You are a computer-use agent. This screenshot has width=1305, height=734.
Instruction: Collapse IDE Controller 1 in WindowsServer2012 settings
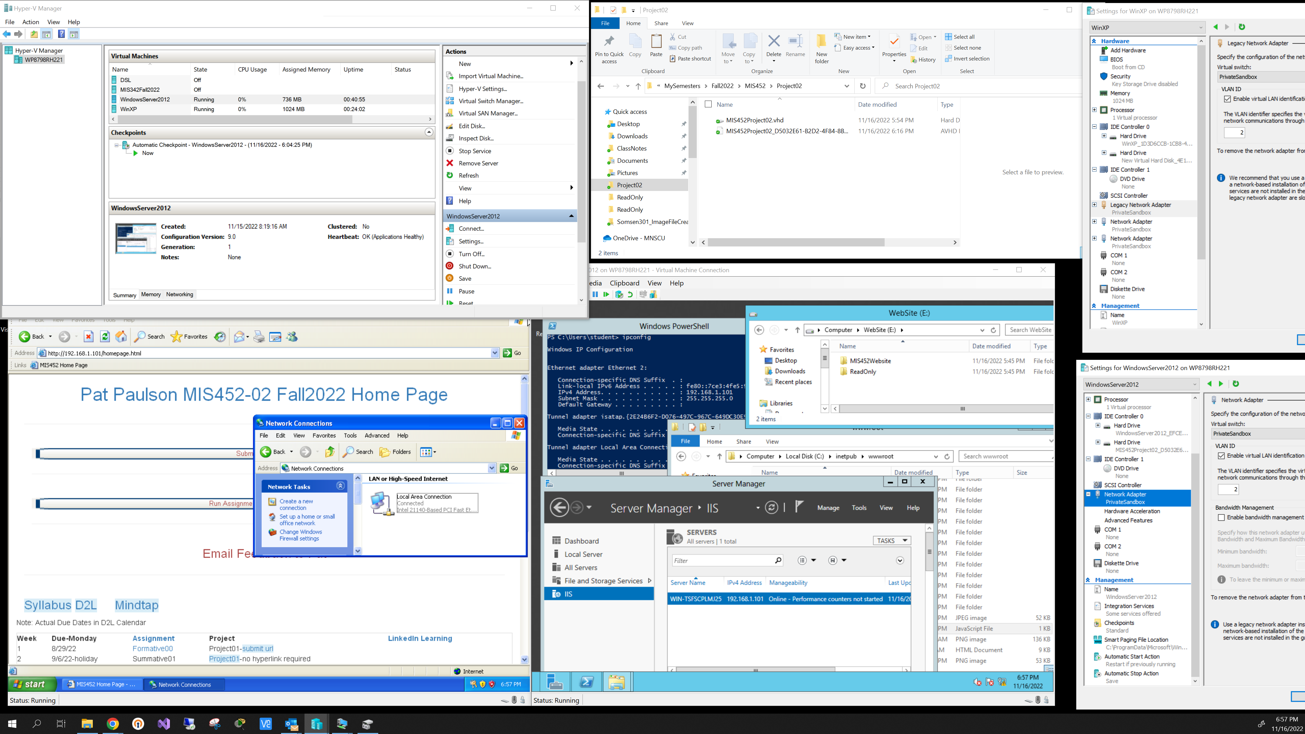[x=1088, y=459]
